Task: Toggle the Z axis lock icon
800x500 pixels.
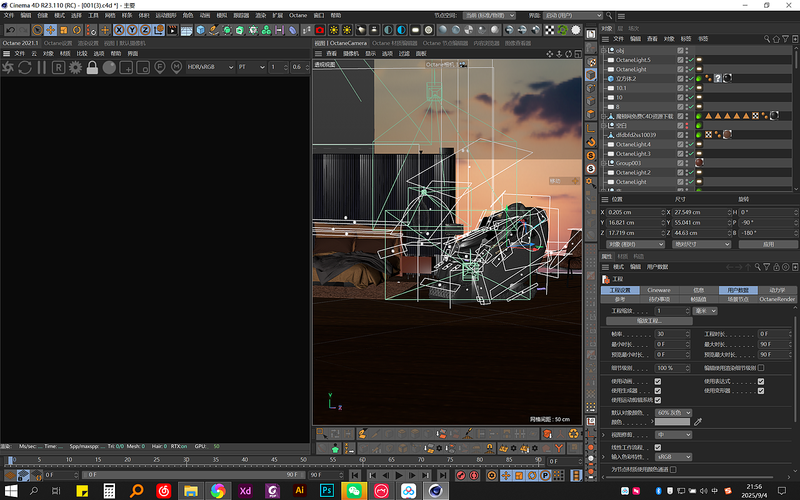Action: [145, 29]
